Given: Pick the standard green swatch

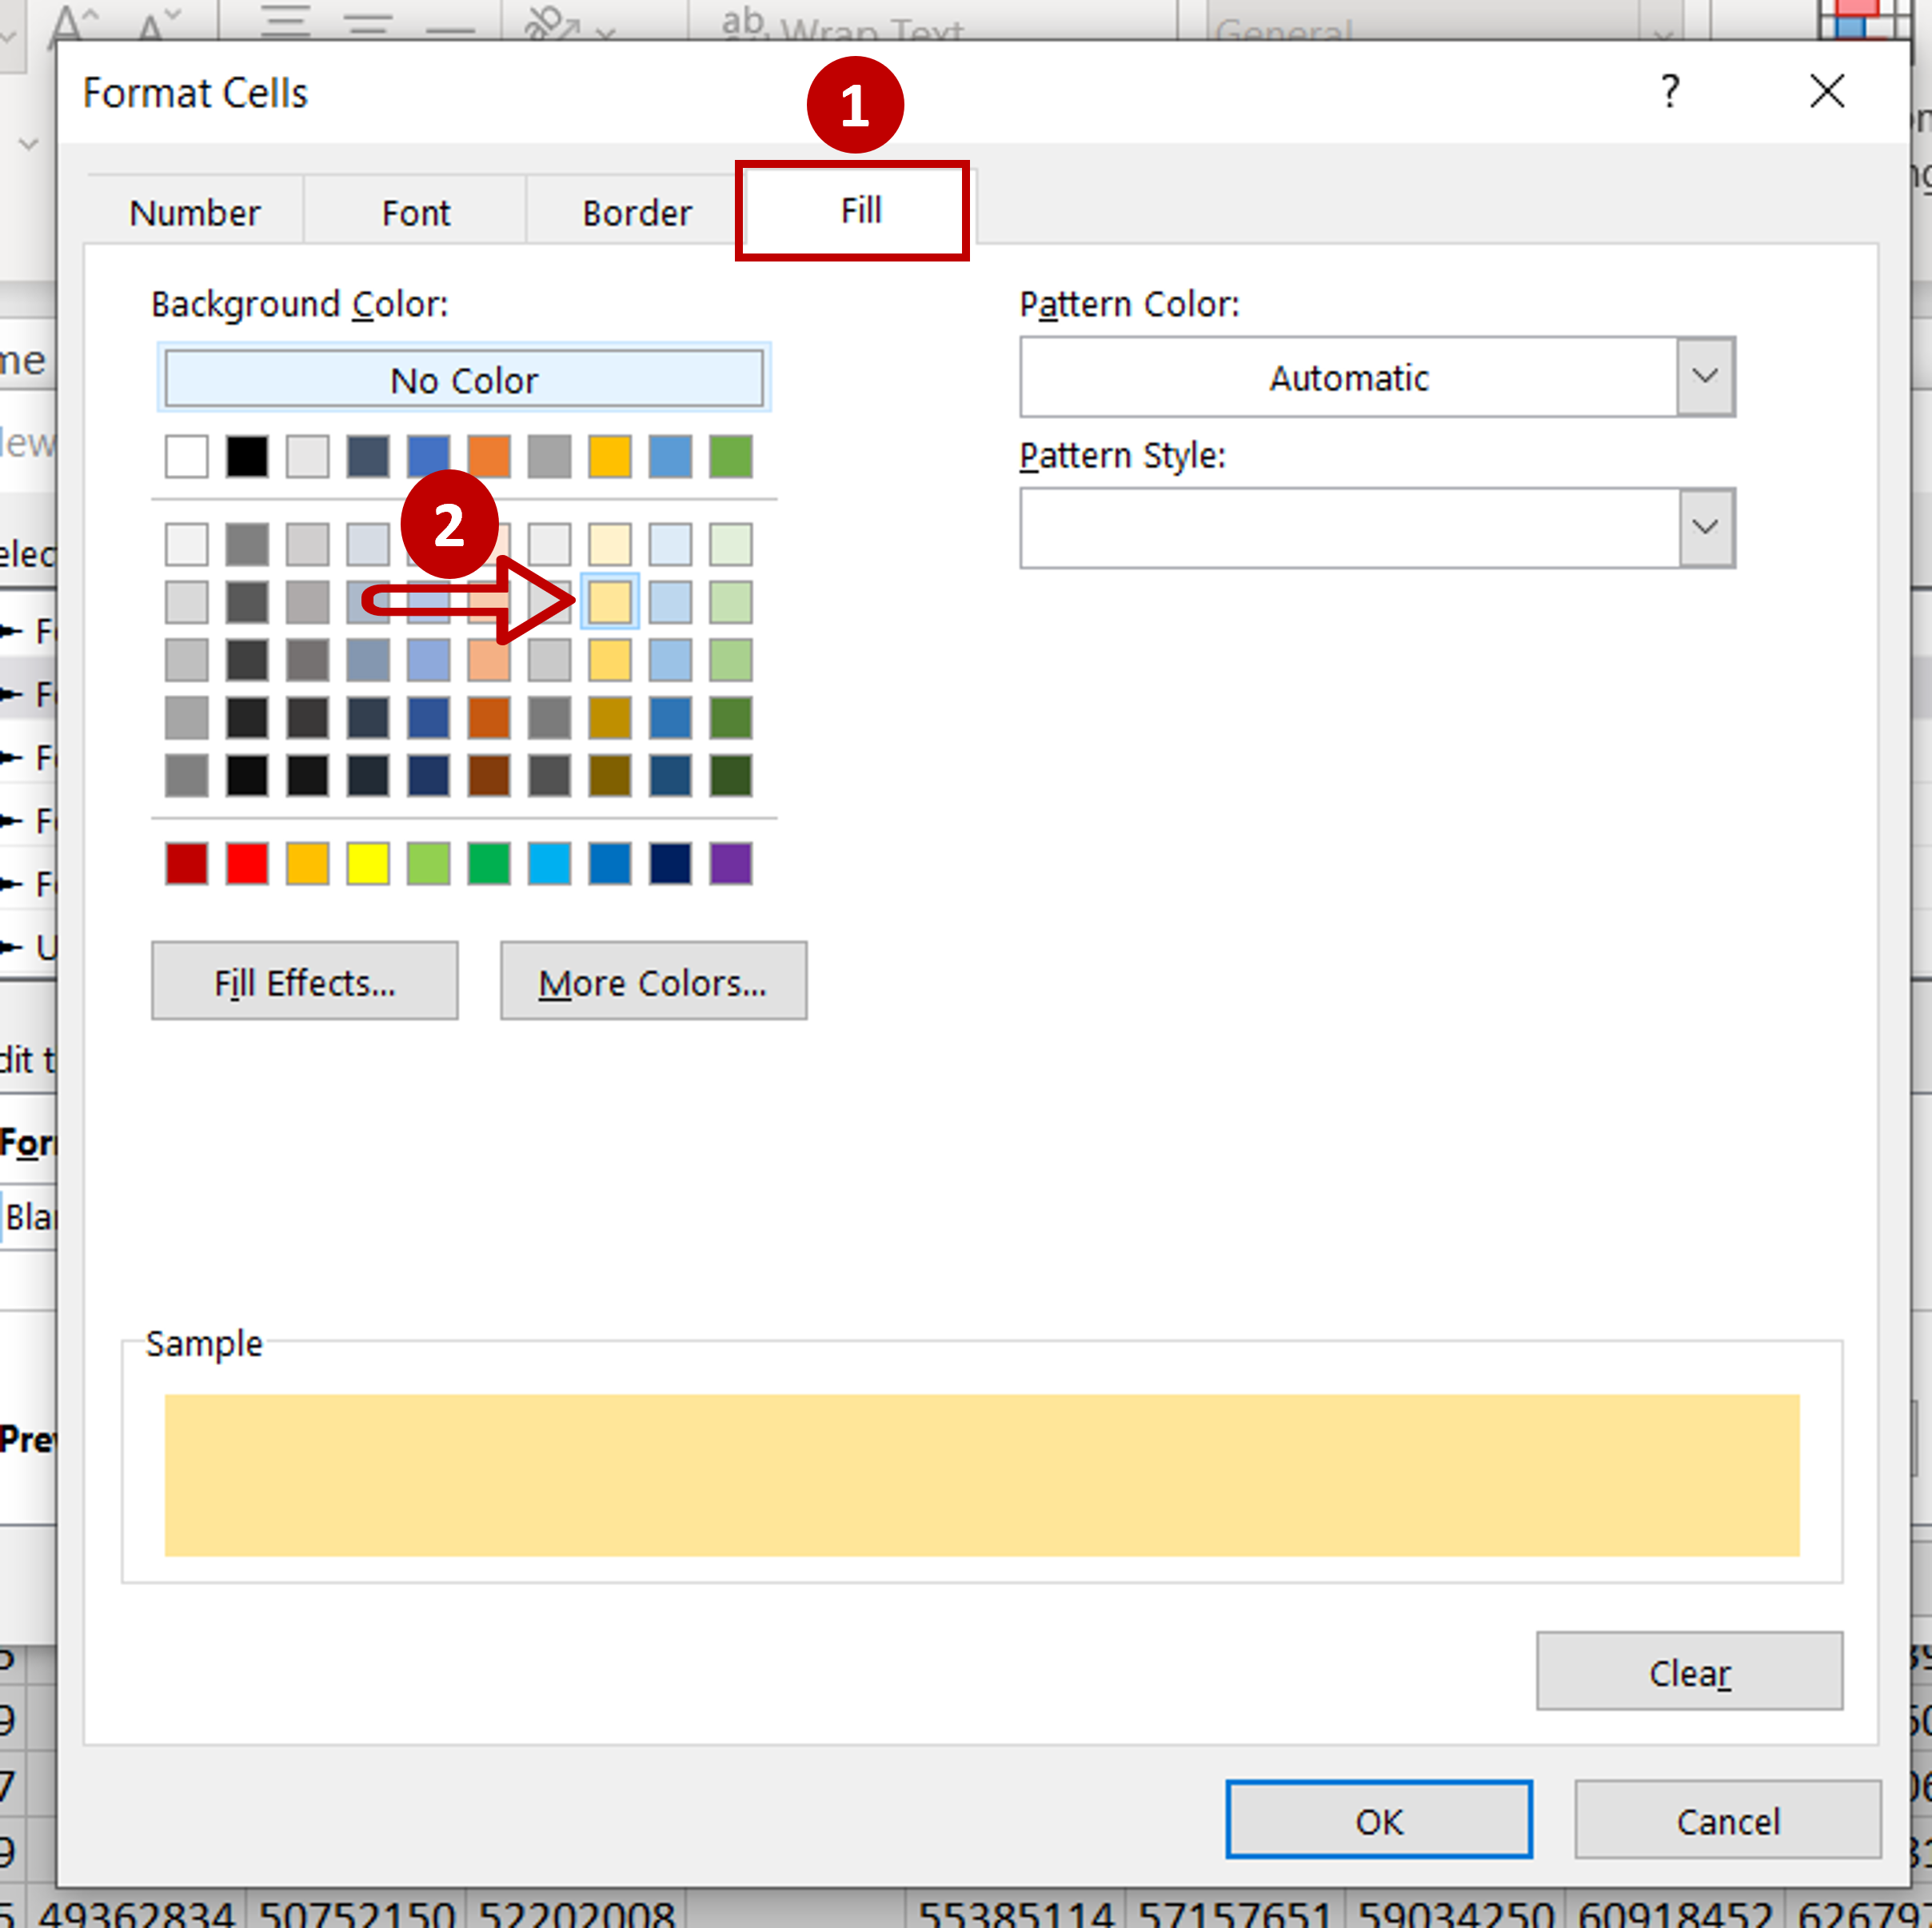Looking at the screenshot, I should 489,863.
